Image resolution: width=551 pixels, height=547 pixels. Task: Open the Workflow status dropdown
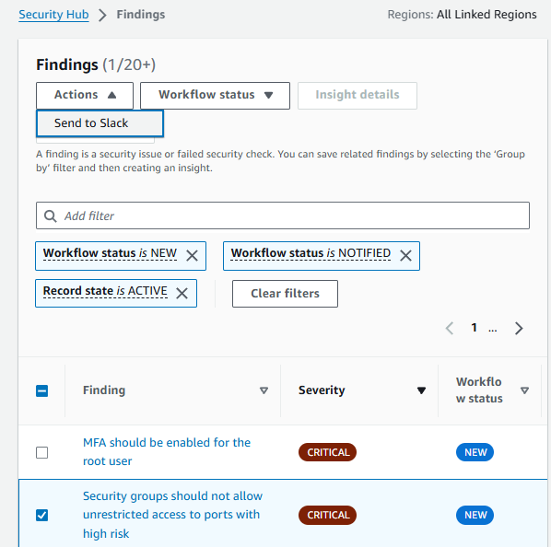coord(215,96)
